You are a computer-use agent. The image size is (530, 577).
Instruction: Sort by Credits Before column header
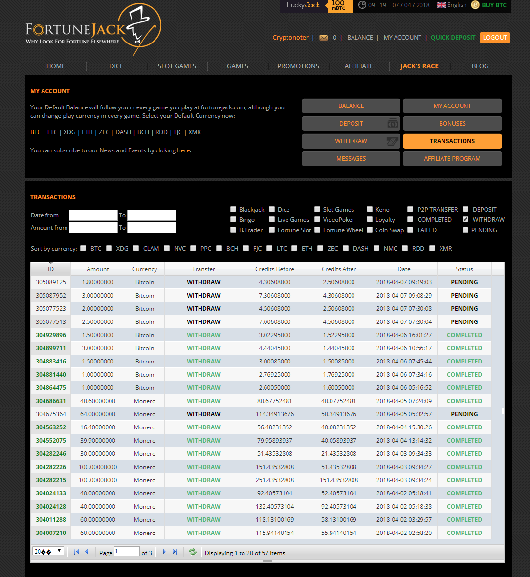coord(275,269)
